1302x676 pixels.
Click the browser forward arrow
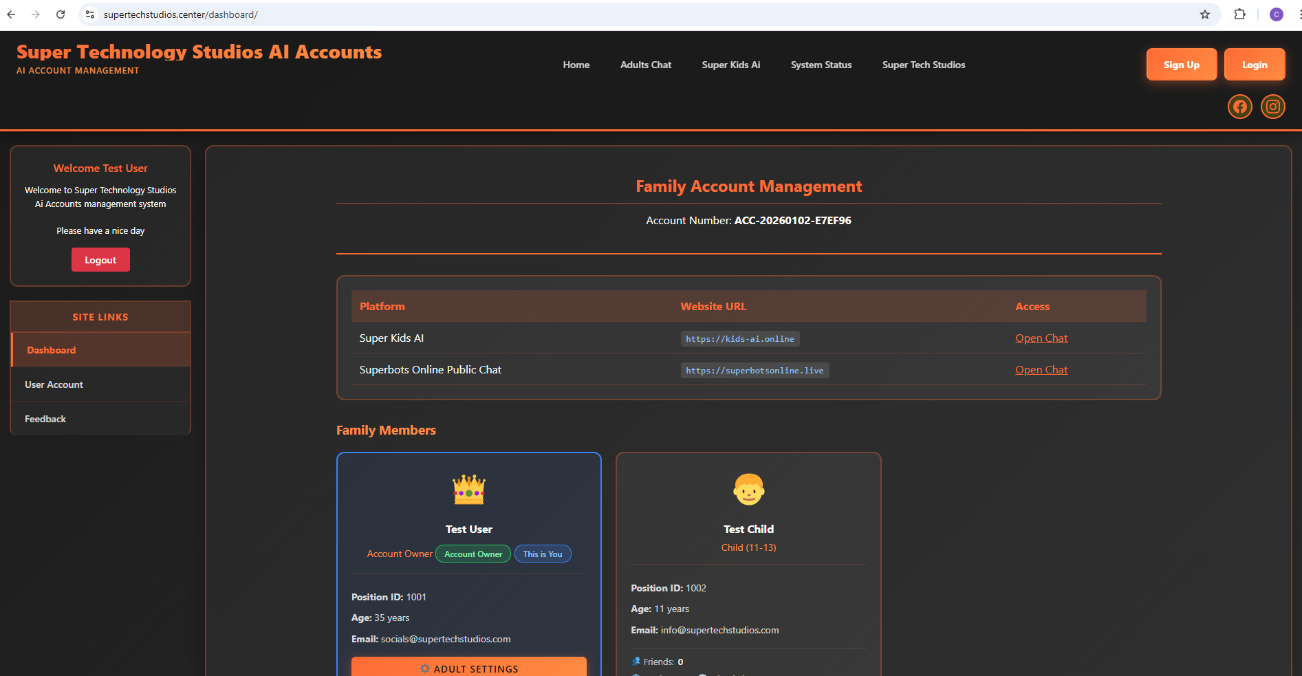tap(36, 14)
